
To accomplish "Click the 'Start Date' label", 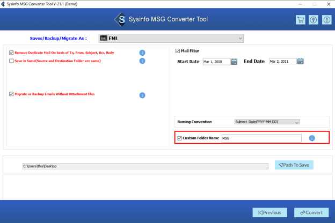I will coord(188,62).
